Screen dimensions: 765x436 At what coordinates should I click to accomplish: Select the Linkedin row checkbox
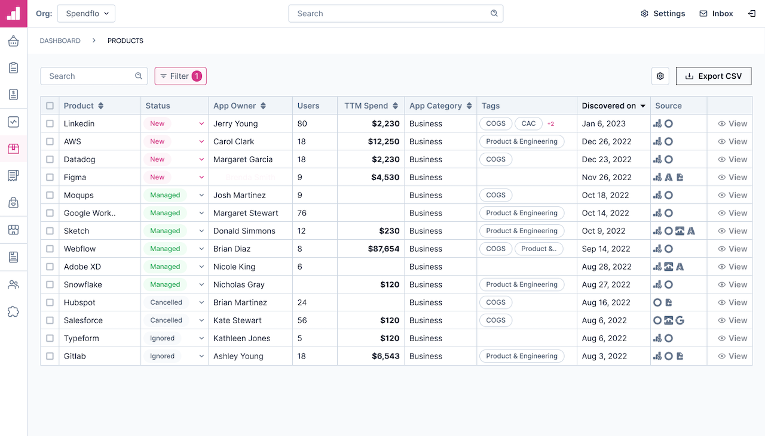coord(50,123)
